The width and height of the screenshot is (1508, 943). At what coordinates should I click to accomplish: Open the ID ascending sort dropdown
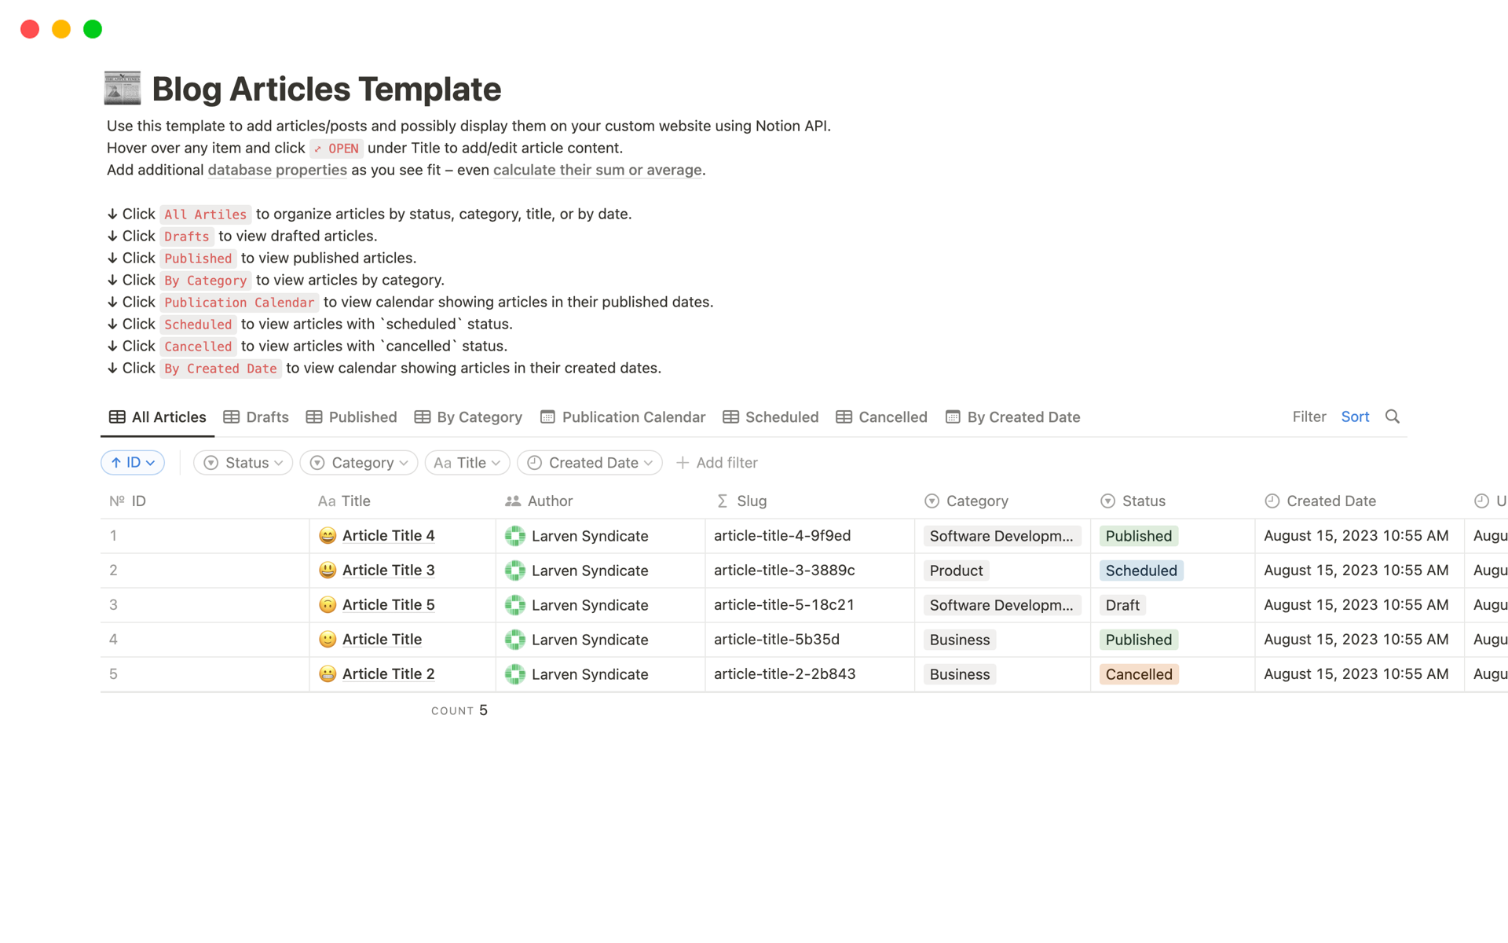point(133,463)
